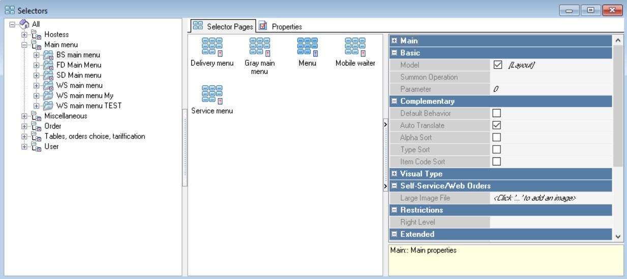Click the SD Main menu folder icon
Image resolution: width=627 pixels, height=279 pixels.
point(48,75)
